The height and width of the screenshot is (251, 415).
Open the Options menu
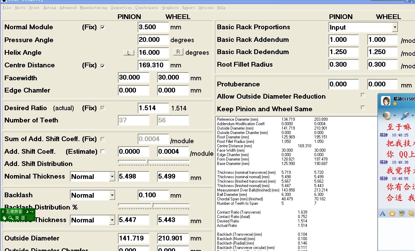pos(206,7)
